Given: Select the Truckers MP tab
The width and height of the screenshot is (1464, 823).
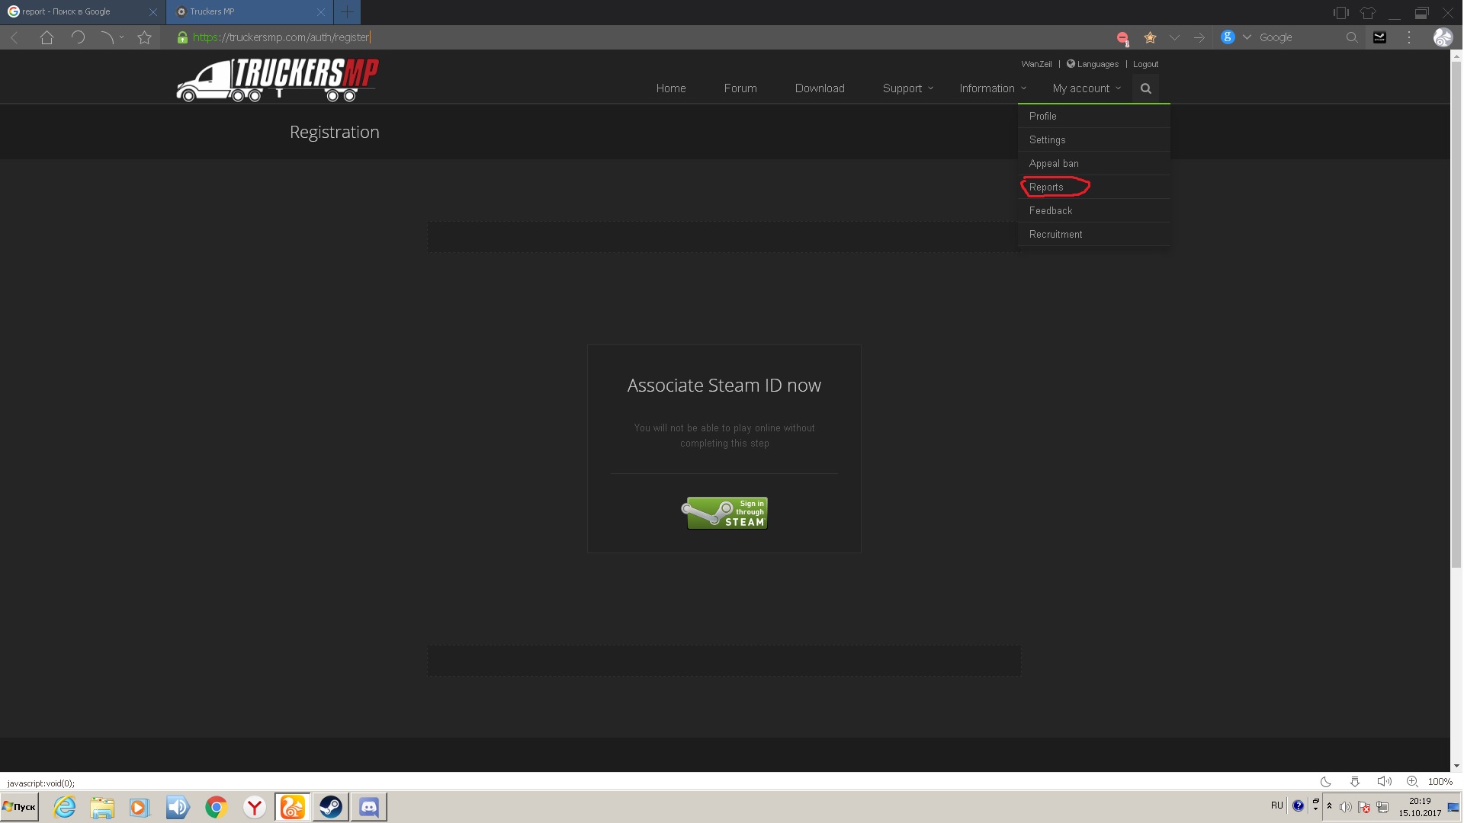Looking at the screenshot, I should 250,12.
